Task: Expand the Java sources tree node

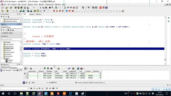Action: click(2, 44)
